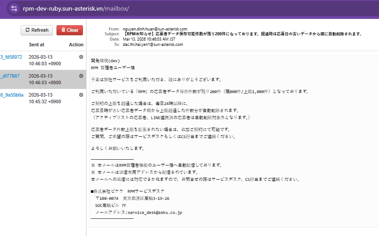
Task: Click the Mar 13, 2026 date value
Action: point(150,39)
